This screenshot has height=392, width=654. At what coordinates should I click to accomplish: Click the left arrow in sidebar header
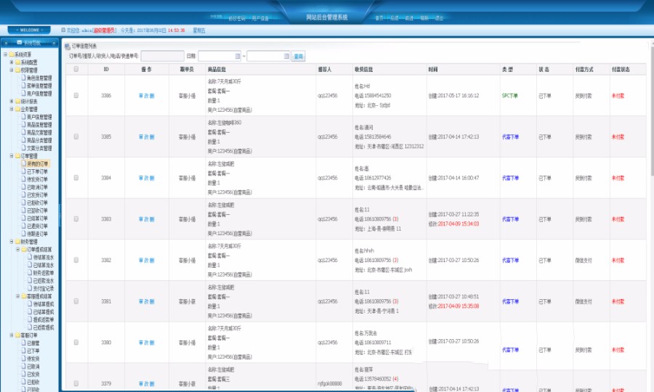point(6,43)
